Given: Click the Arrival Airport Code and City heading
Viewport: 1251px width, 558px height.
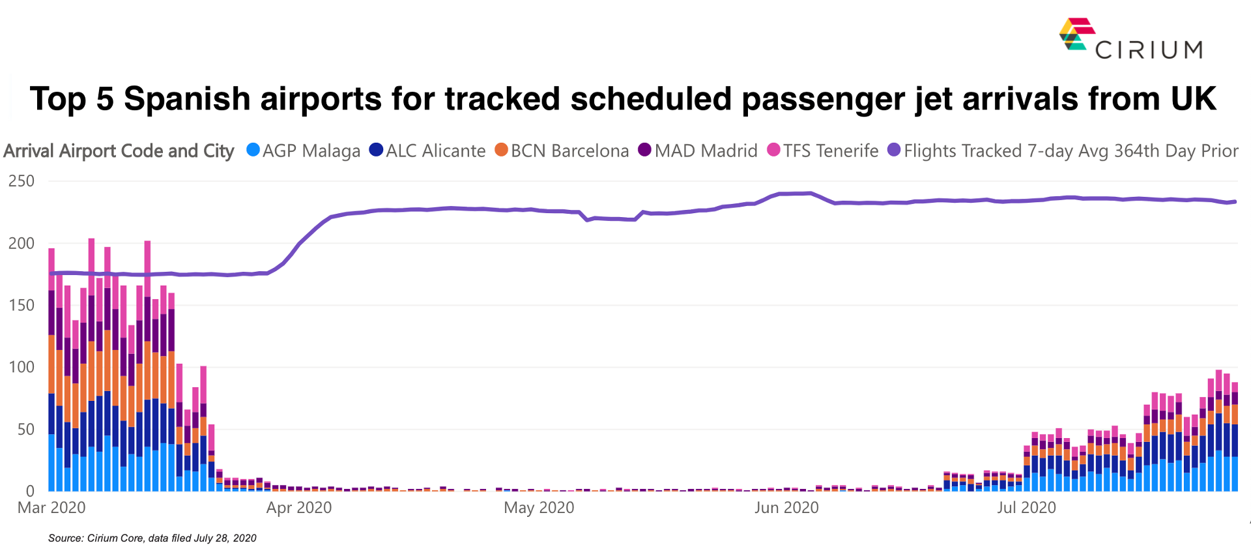Looking at the screenshot, I should click(x=119, y=151).
